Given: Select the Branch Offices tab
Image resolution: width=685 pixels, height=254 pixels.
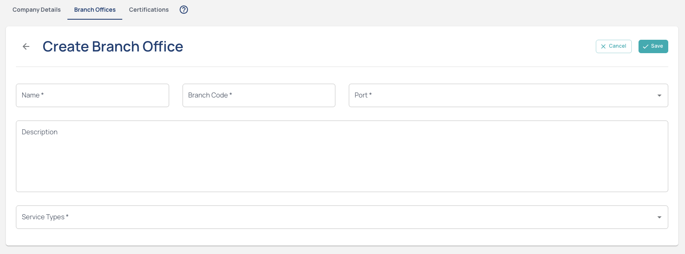Looking at the screenshot, I should [x=95, y=10].
